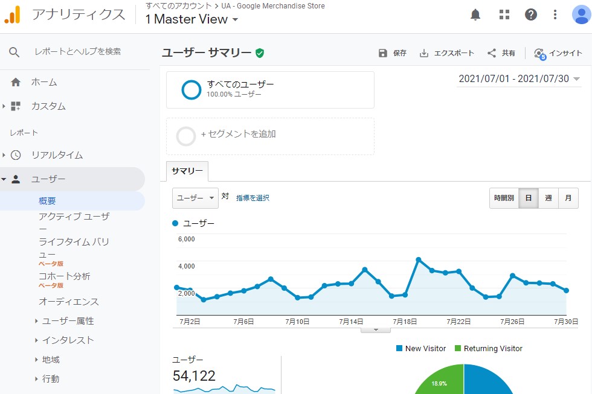Open the ユーザー metric dropdown
Screen dimensions: 592x394
(195, 198)
